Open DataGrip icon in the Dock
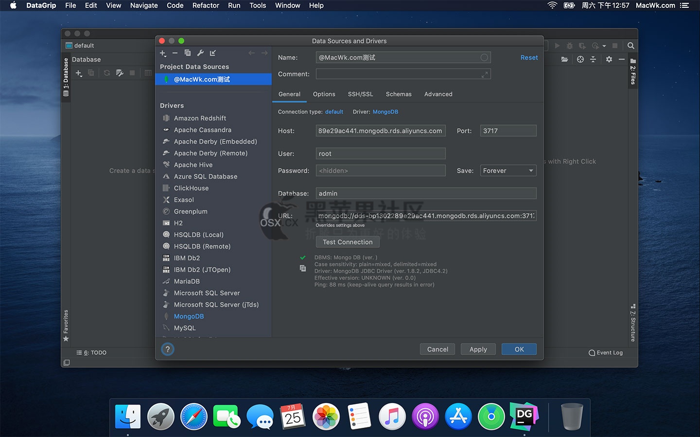 coord(525,417)
